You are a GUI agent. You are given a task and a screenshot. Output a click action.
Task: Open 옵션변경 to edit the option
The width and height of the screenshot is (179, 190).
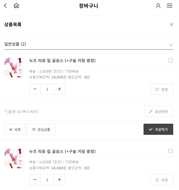coord(159,112)
